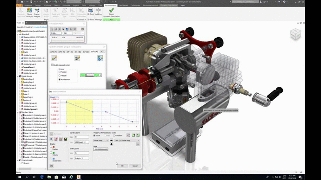This screenshot has height=180, width=321.
Task: Play the simulation in Simulation Player
Action: click(63, 29)
